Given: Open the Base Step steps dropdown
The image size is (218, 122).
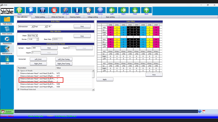Looking at the screenshot, I should click(x=33, y=36).
